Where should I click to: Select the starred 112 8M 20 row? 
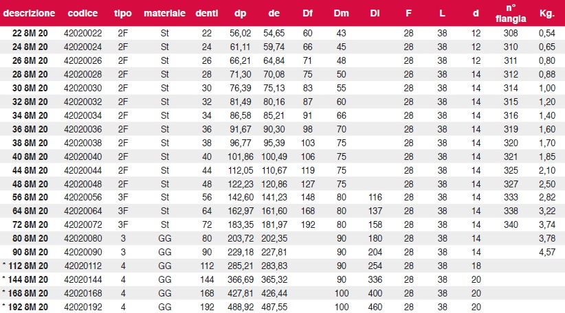282,266
